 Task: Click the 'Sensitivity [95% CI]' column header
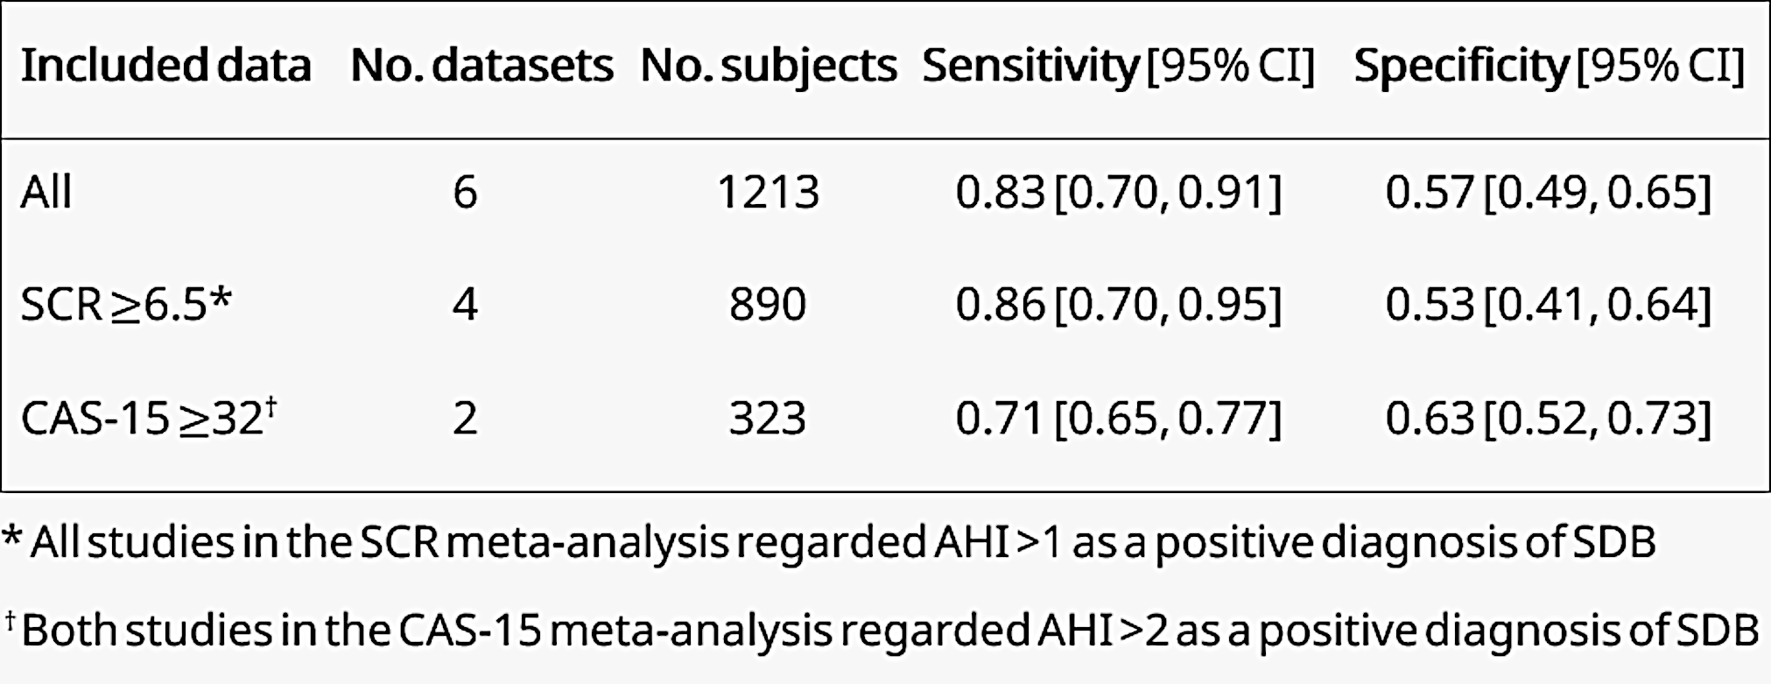tap(1118, 66)
